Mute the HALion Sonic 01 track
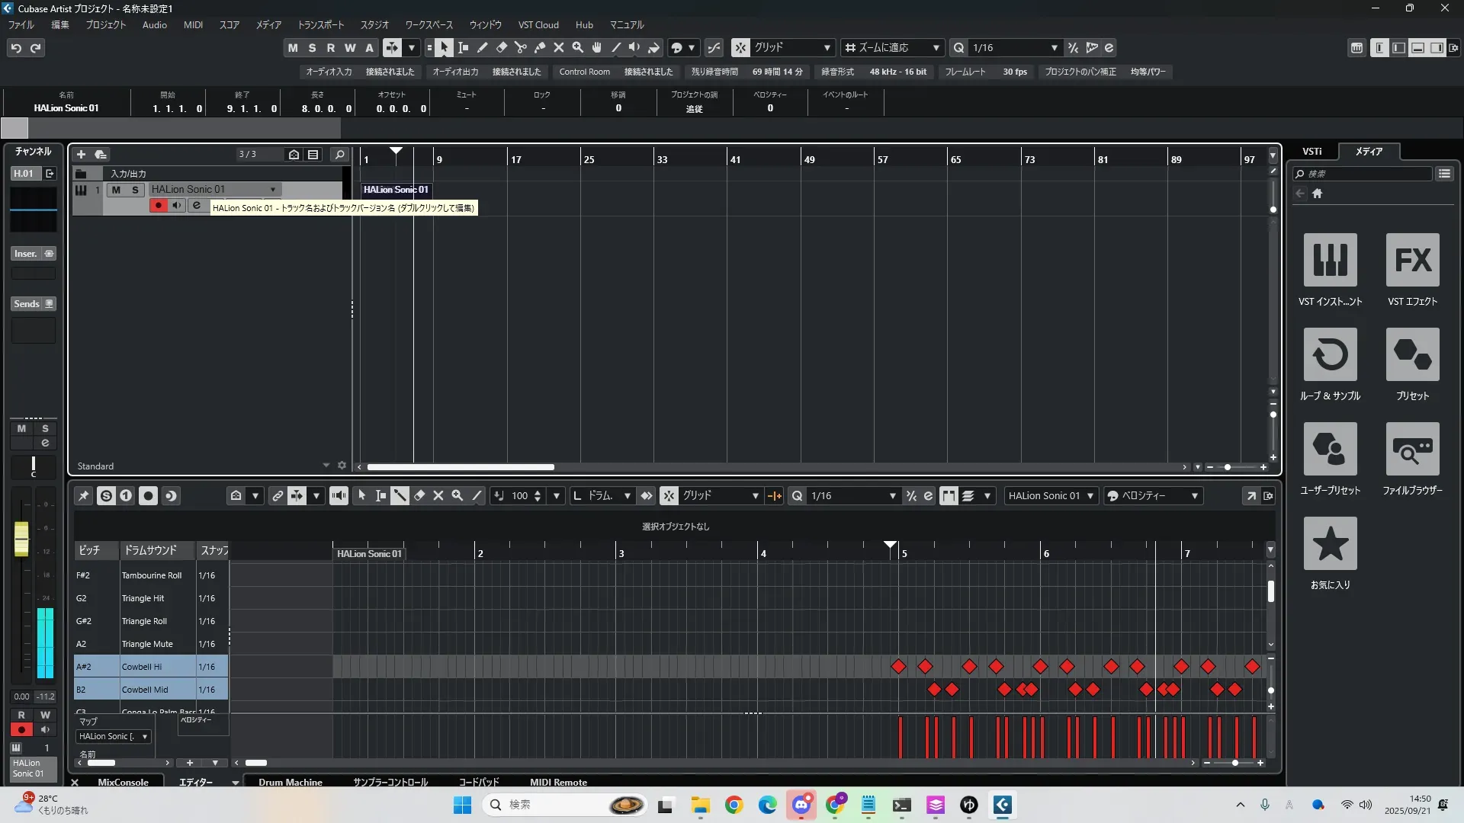The image size is (1464, 823). (x=116, y=190)
